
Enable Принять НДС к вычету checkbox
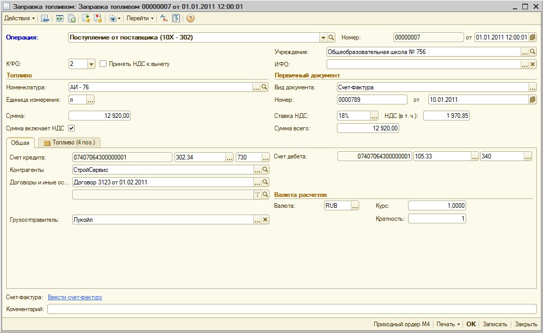pos(103,64)
